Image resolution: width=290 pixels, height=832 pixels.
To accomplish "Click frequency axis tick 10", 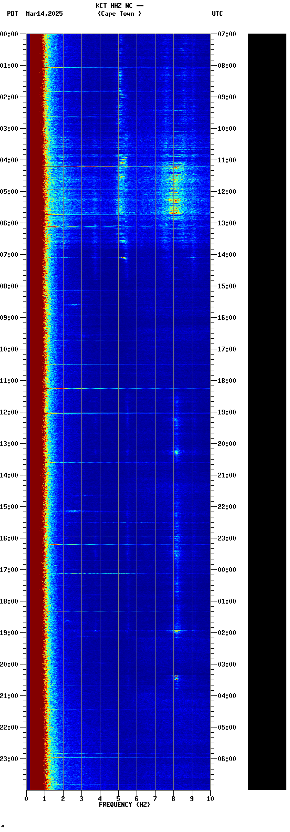I will (210, 799).
